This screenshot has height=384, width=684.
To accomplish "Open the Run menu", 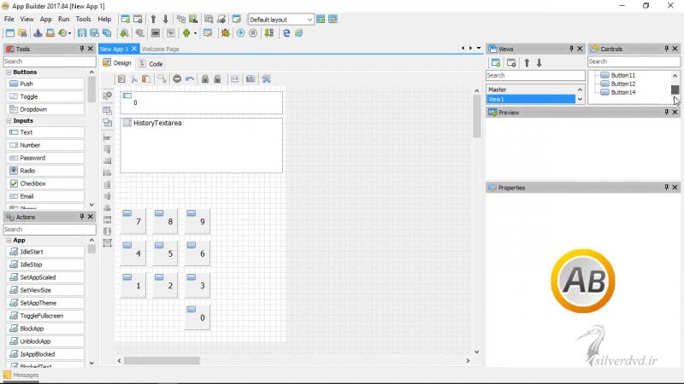I will click(64, 19).
